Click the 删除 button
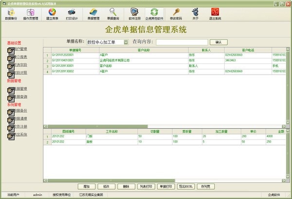 click(x=126, y=186)
